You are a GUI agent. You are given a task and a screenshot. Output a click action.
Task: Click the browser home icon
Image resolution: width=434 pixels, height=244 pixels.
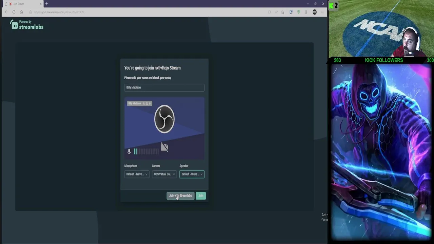(x=21, y=12)
